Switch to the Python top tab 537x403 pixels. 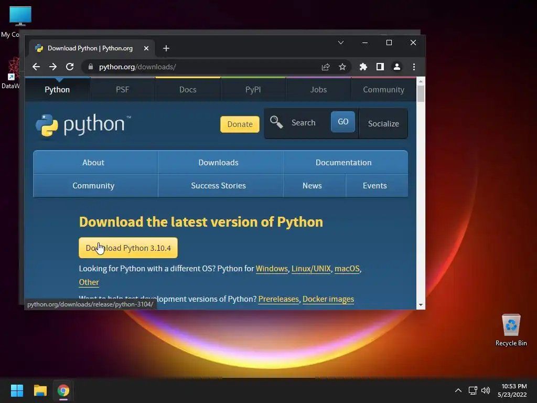point(57,90)
